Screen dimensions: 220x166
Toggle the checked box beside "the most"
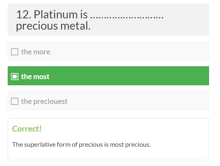point(14,77)
